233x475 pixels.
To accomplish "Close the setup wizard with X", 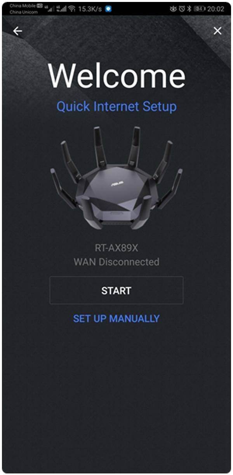I will point(217,31).
